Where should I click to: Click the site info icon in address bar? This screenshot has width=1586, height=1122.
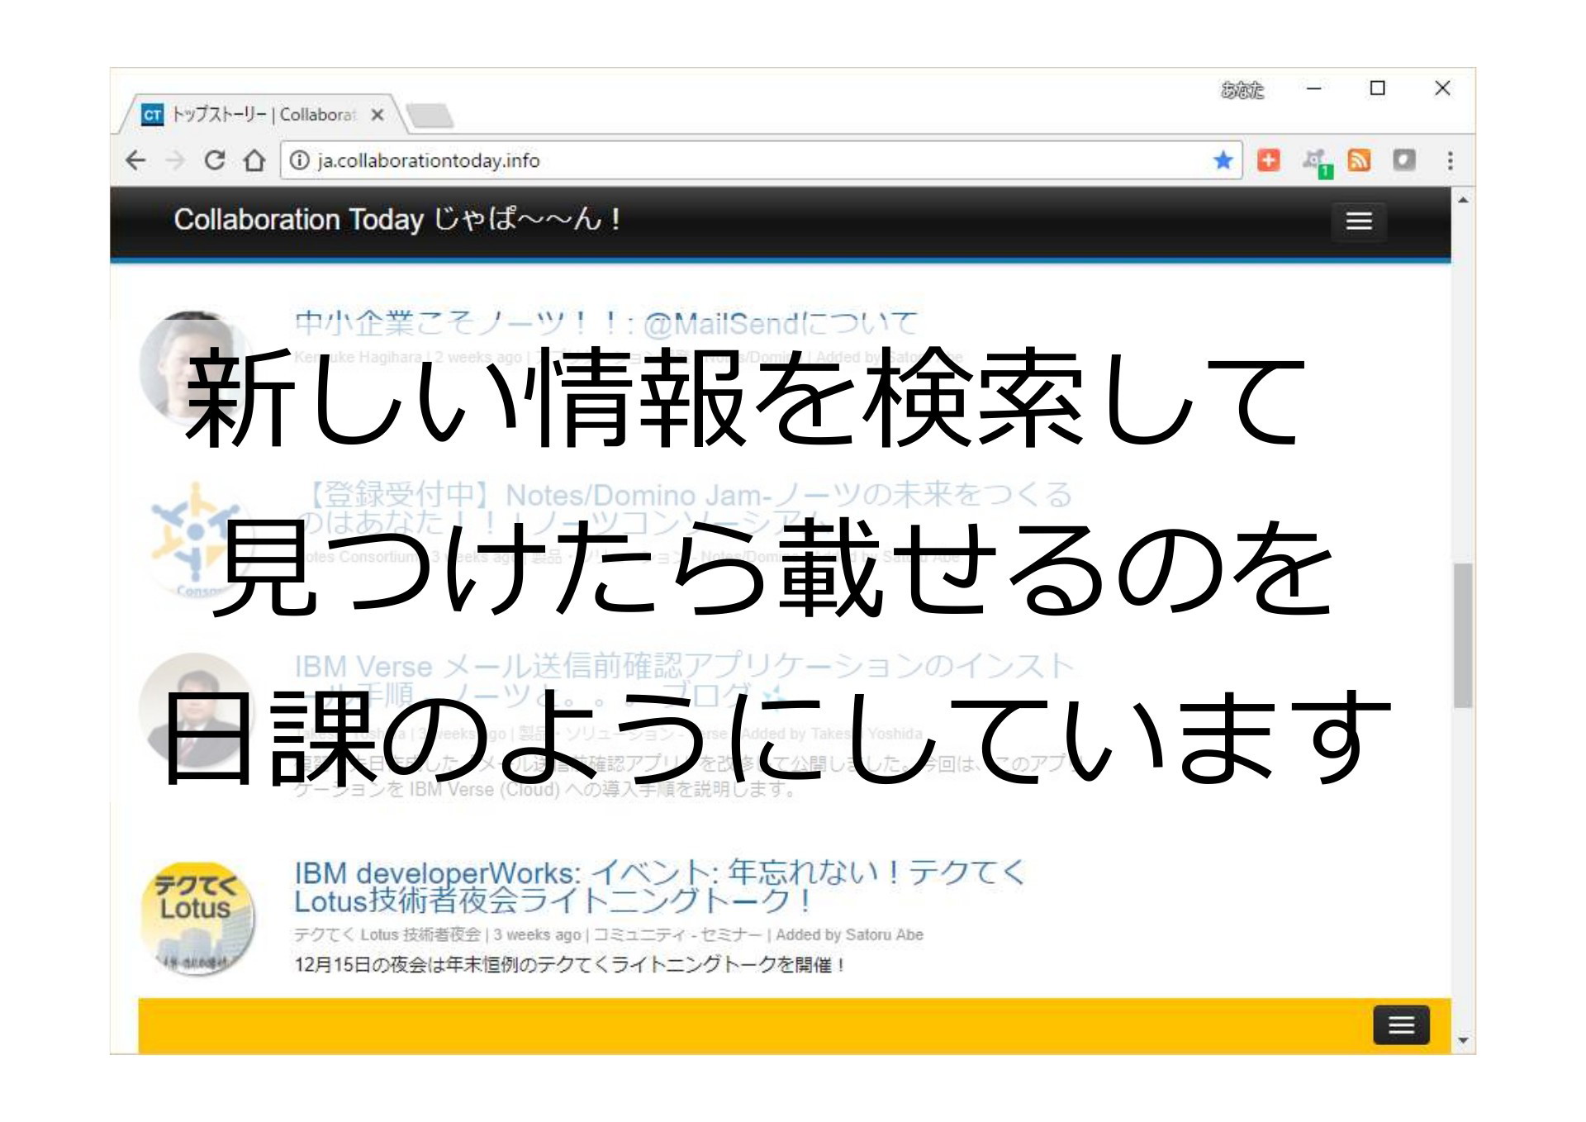pyautogui.click(x=301, y=160)
